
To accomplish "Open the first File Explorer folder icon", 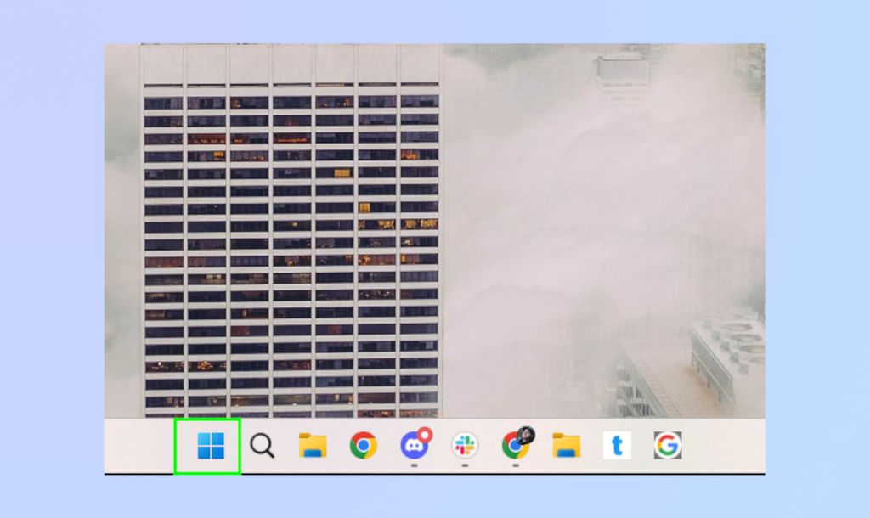I will [x=314, y=446].
